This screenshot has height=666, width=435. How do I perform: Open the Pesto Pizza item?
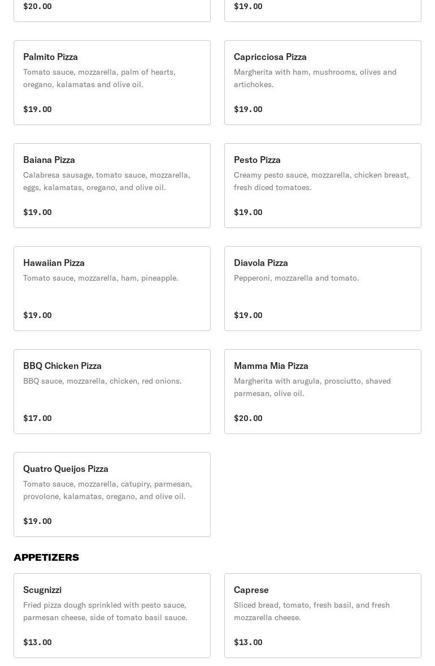click(x=323, y=186)
